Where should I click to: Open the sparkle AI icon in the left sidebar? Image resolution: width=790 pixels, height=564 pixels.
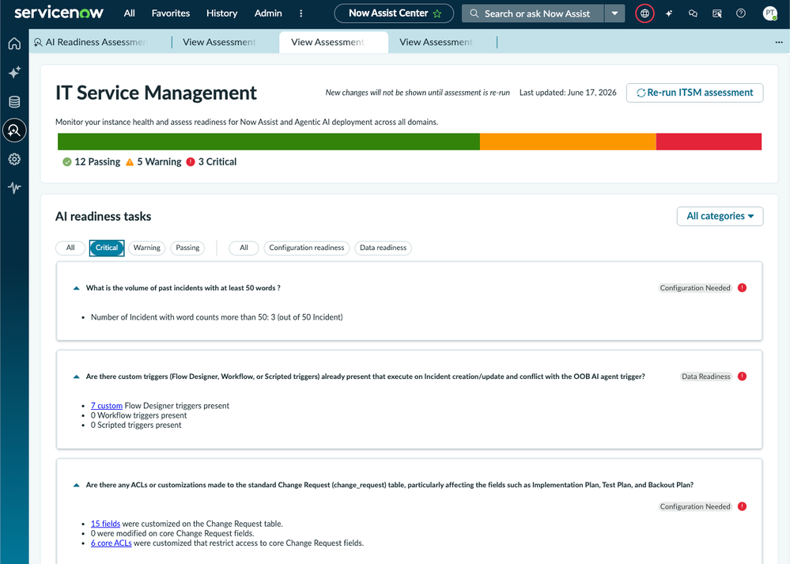pyautogui.click(x=14, y=73)
